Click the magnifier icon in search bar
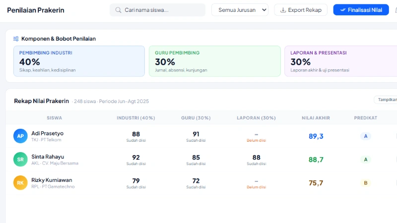 [x=118, y=10]
